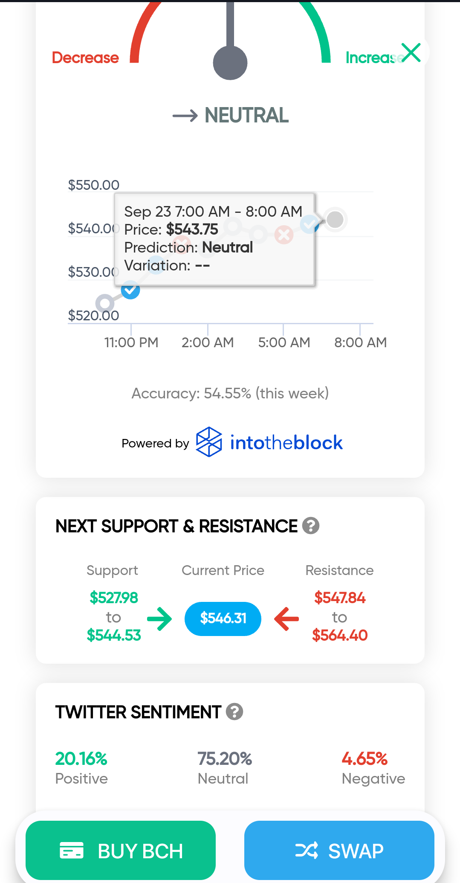This screenshot has width=460, height=883.
Task: Close the panel with the green X icon
Action: [x=411, y=52]
